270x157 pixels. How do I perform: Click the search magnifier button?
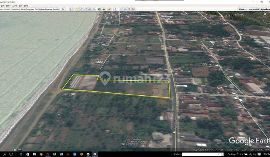pyautogui.click(x=63, y=9)
